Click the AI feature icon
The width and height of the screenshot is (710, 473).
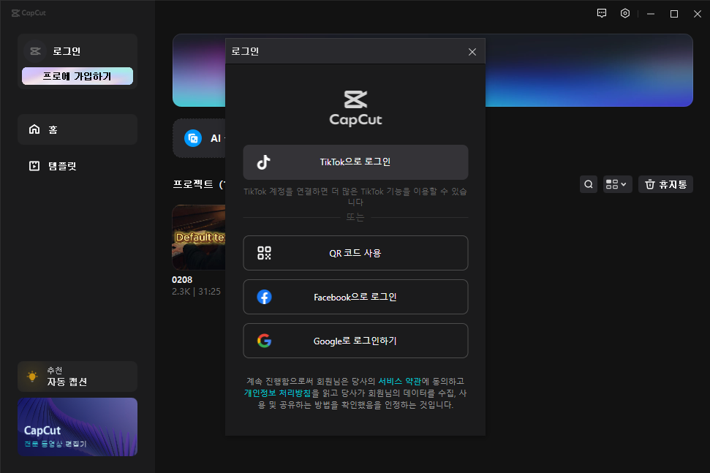tap(193, 138)
